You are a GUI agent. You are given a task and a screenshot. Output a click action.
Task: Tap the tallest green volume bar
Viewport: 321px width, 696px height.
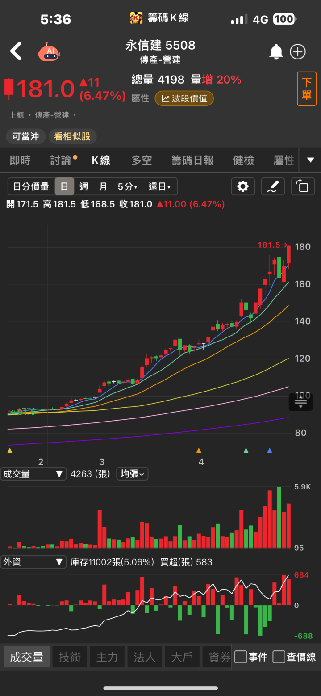coord(279,518)
